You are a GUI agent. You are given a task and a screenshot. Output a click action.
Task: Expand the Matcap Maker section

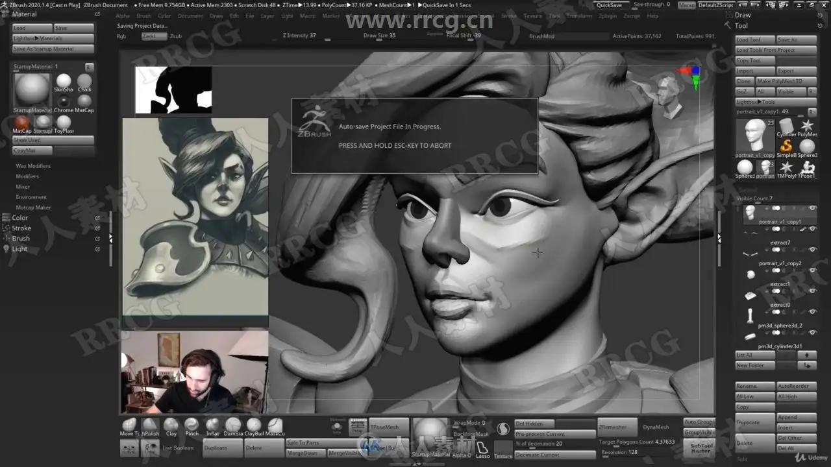pyautogui.click(x=34, y=208)
